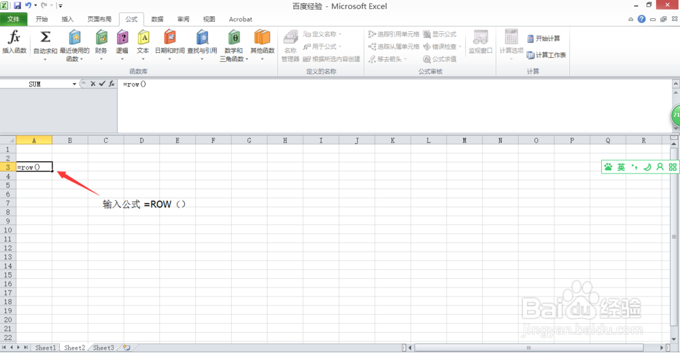Open Lookup and Reference (查找与引用) functions

tap(202, 45)
